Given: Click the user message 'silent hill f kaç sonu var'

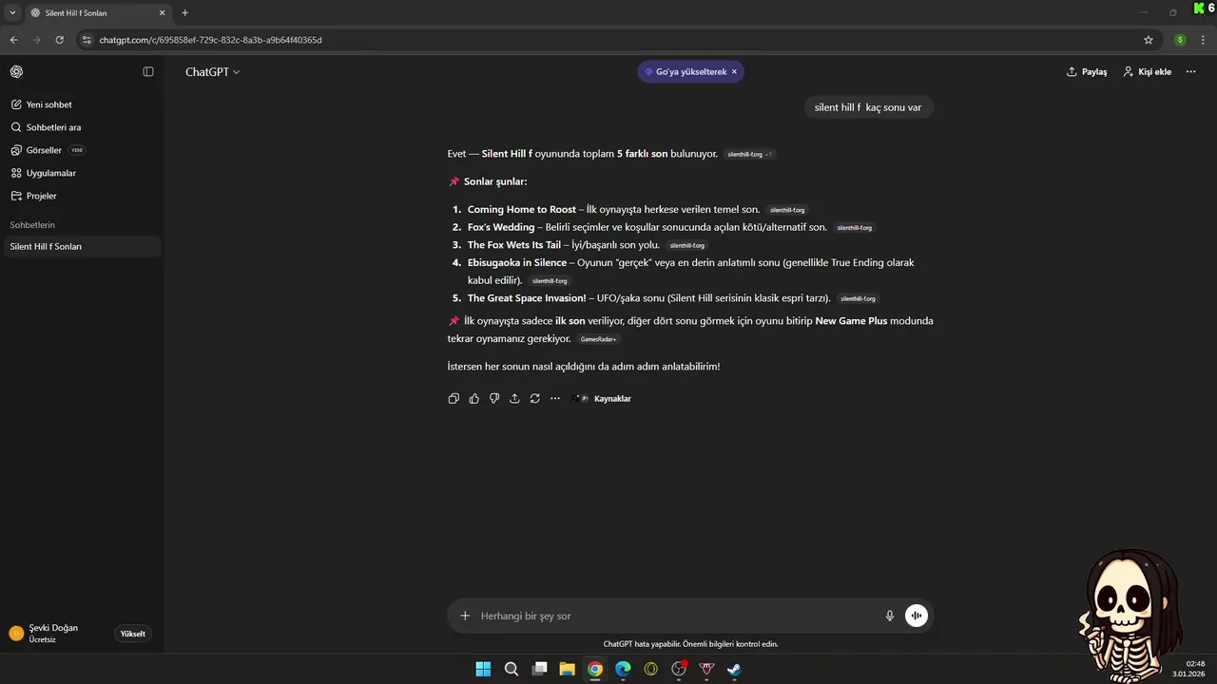Looking at the screenshot, I should (x=868, y=107).
